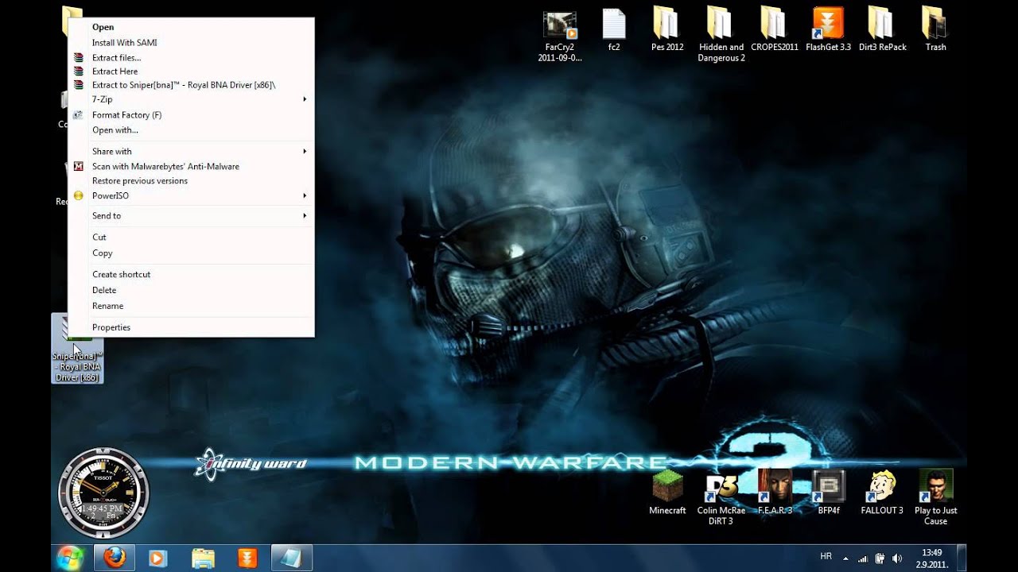The width and height of the screenshot is (1018, 572).
Task: Open Windows Media Player taskbar icon
Action: click(x=157, y=558)
